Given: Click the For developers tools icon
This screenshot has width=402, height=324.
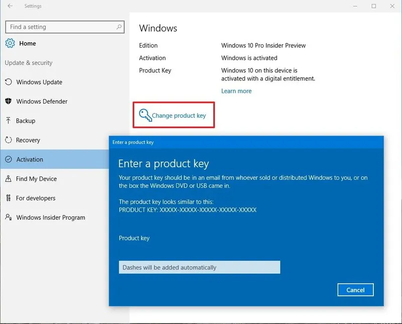Looking at the screenshot, I should point(9,198).
